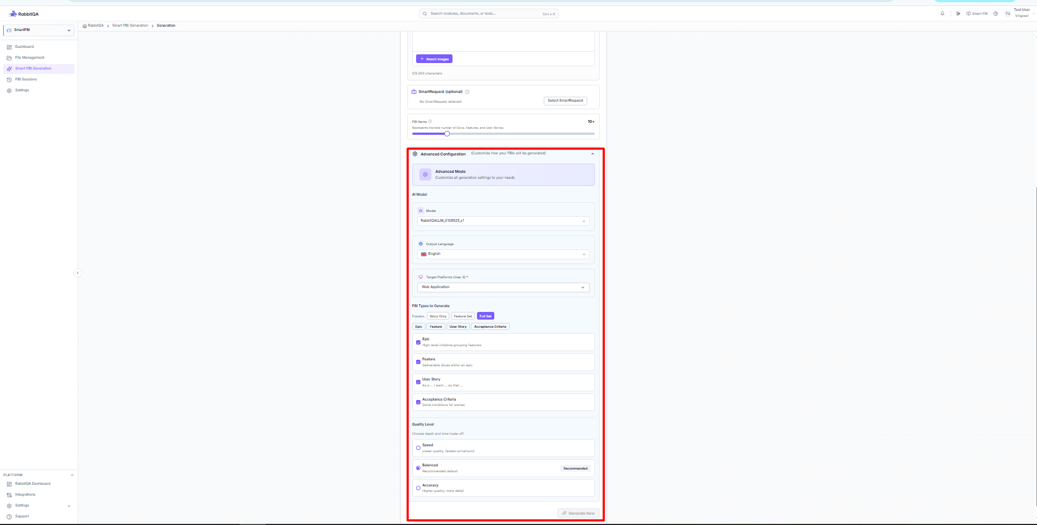
Task: Open Smart PBI Generation in sidebar
Action: pos(39,68)
